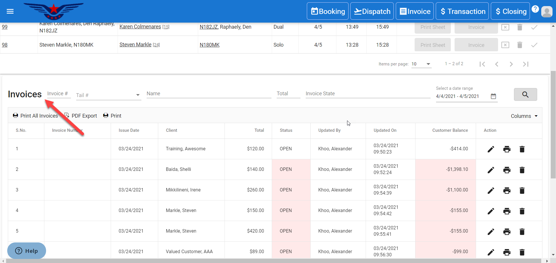Click Print All Invoices button

coord(35,116)
